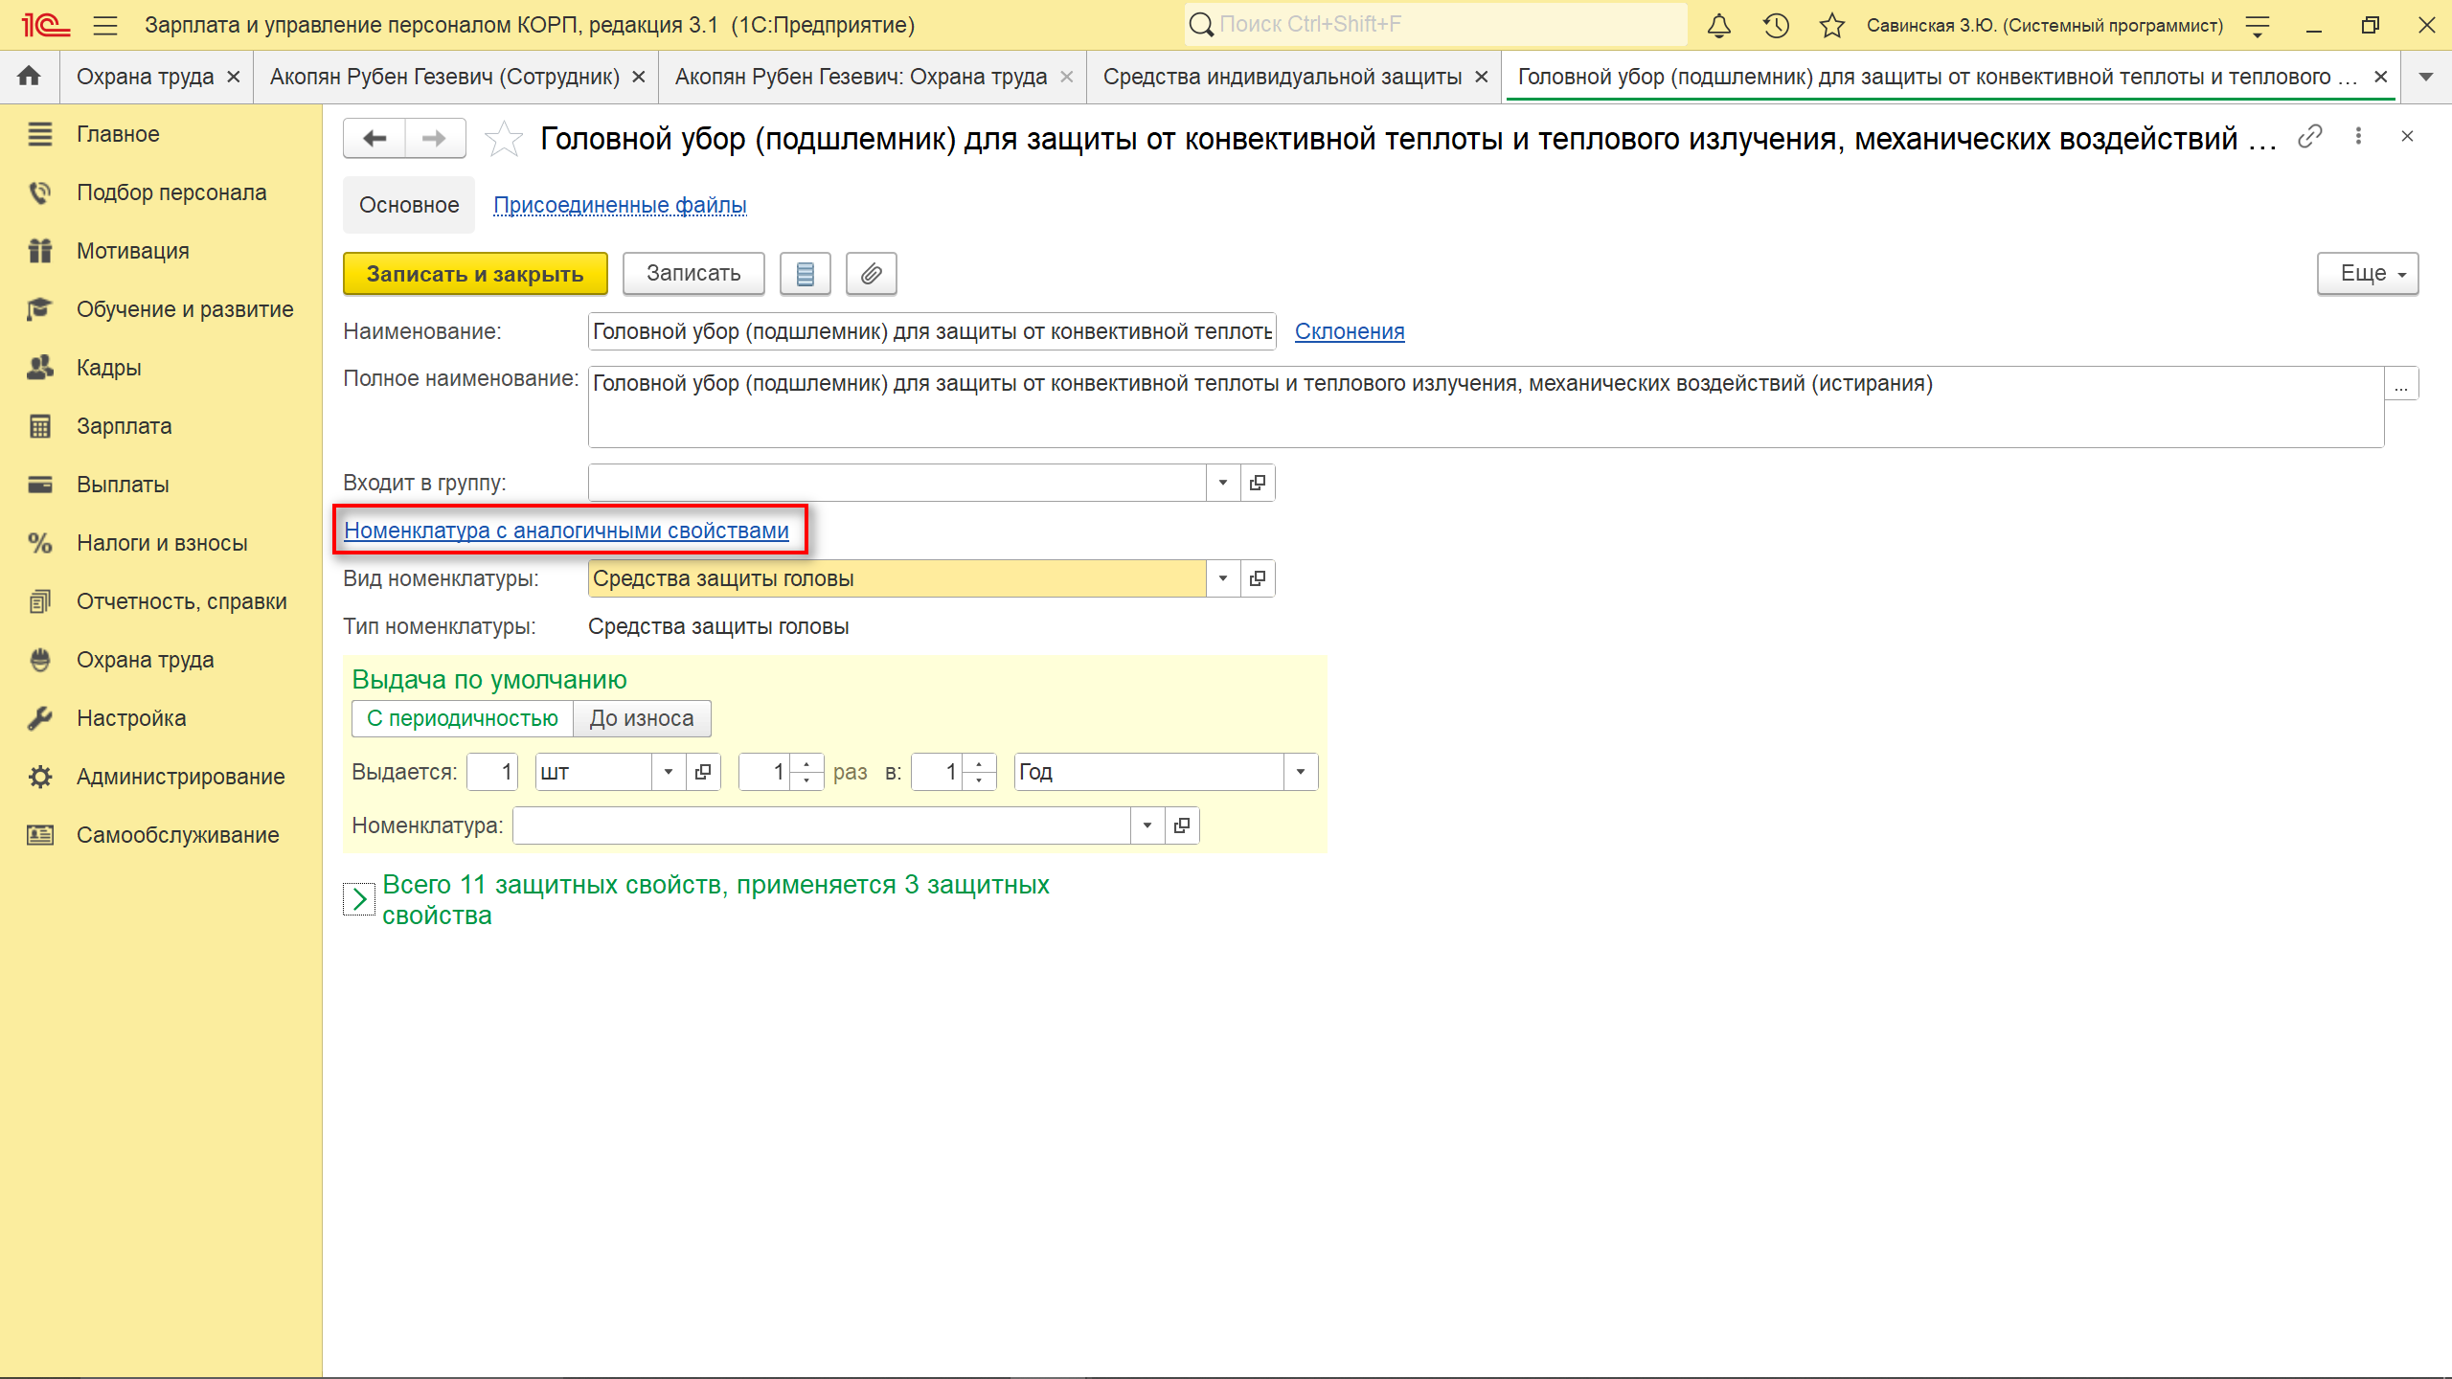Open Номенклатура с аналогичными свойствами link
Viewport: 2452px width, 1379px height.
[566, 531]
